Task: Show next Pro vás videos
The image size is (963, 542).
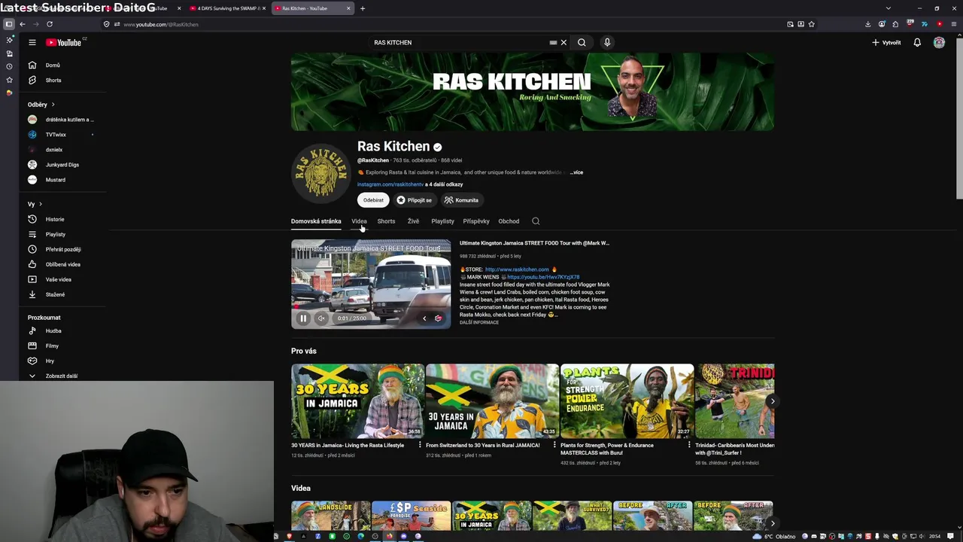Action: pos(772,401)
